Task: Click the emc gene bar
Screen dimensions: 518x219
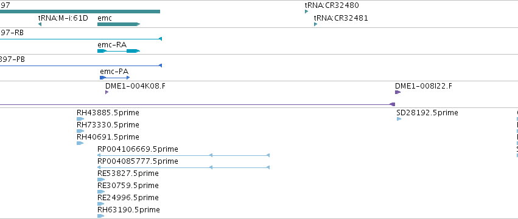Action: pos(119,24)
